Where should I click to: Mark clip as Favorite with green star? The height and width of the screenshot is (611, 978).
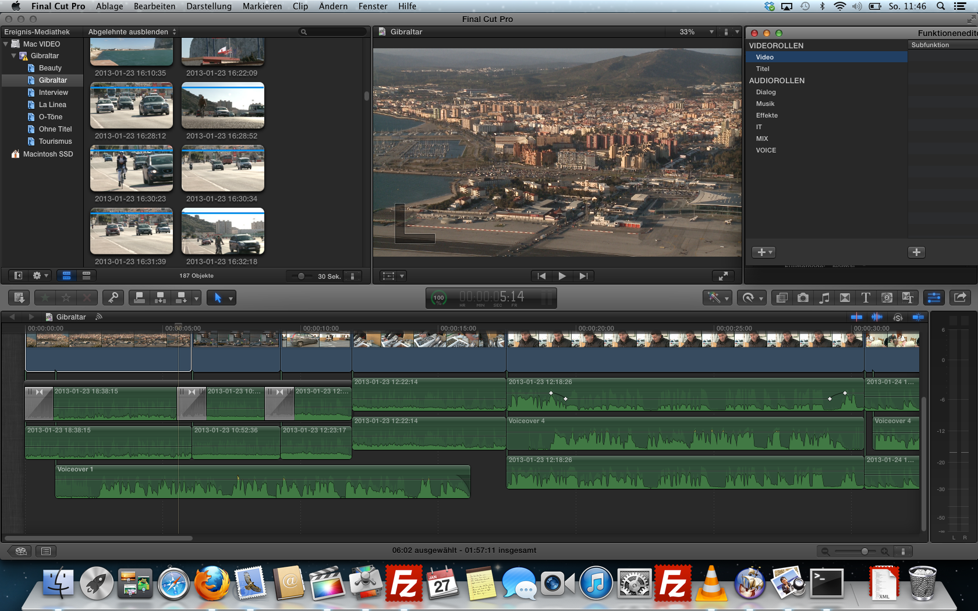tap(45, 298)
